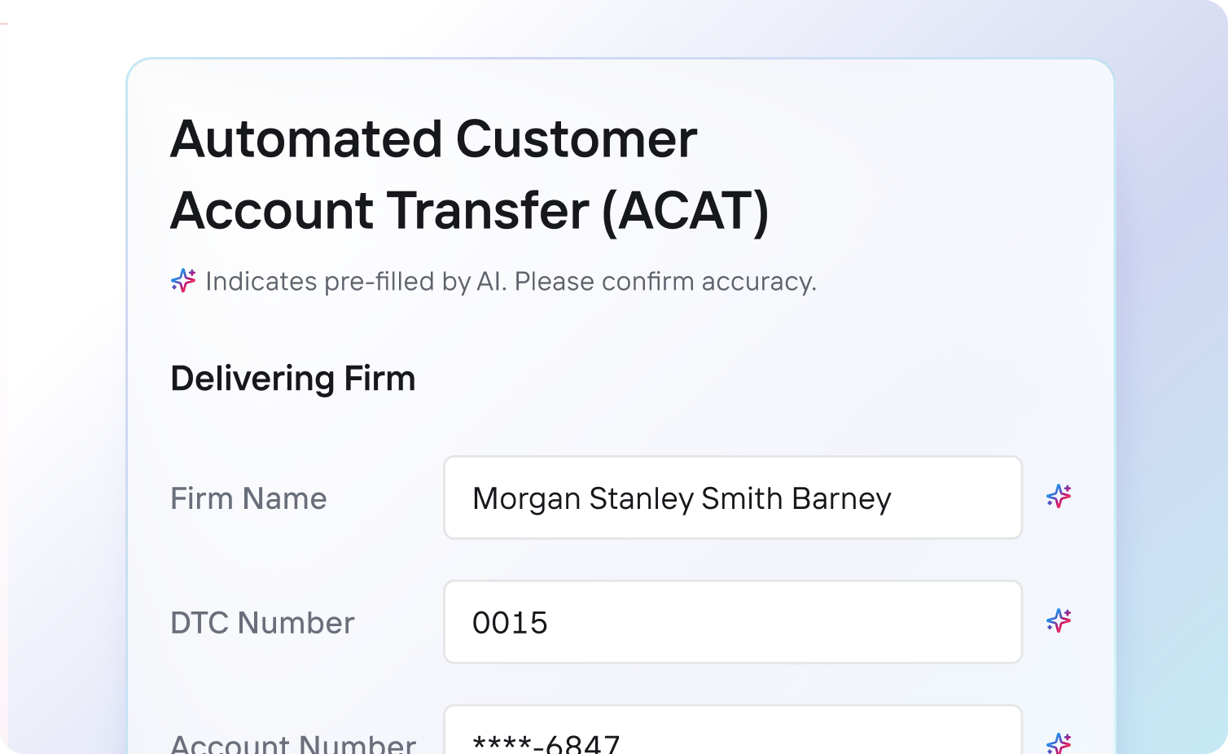Click the DTC Number label
The height and width of the screenshot is (754, 1228).
click(x=262, y=622)
